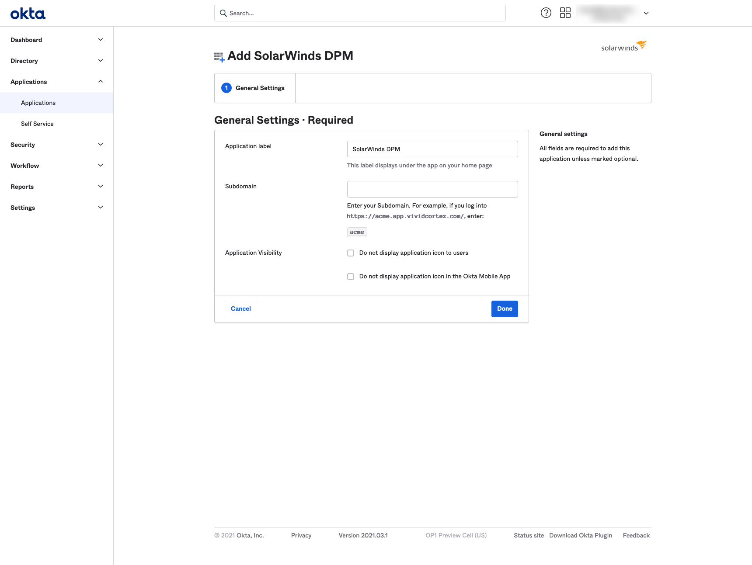Viewport: 752px width, 565px height.
Task: Click the step 1 circle badge
Action: pyautogui.click(x=226, y=88)
